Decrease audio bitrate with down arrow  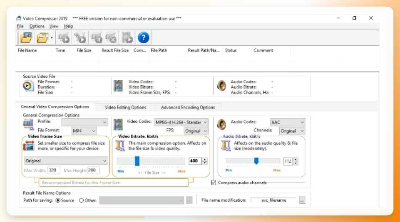296,163
